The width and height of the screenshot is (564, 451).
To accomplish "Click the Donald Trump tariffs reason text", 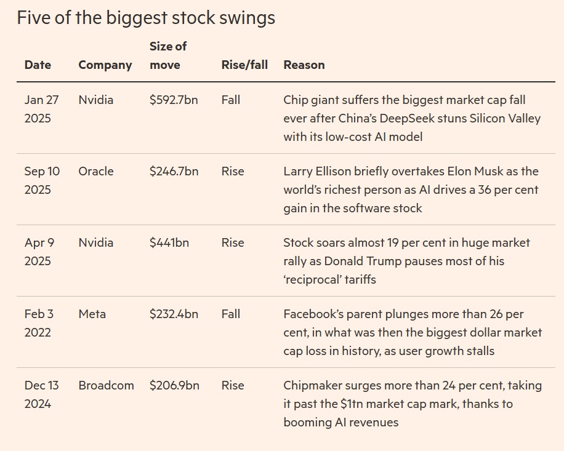I will pos(406,261).
